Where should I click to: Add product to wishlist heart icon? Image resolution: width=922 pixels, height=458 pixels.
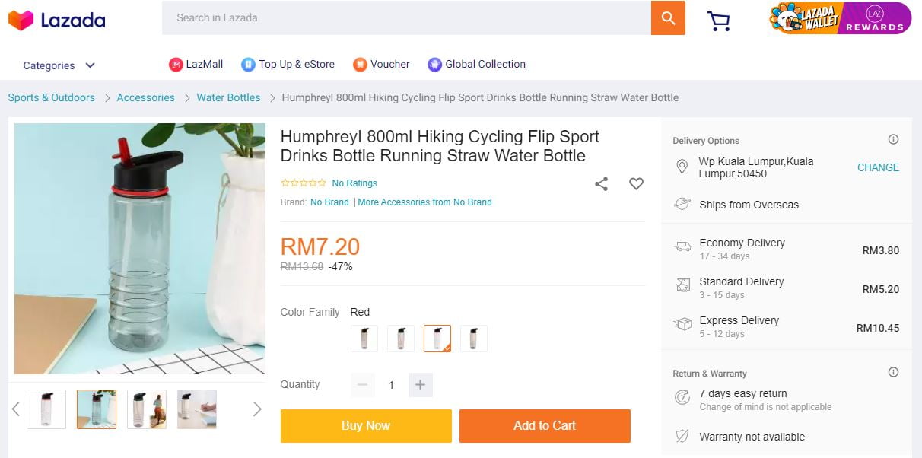click(636, 183)
